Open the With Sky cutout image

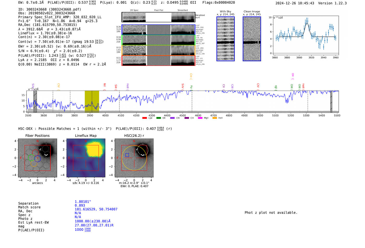[x=226, y=39]
